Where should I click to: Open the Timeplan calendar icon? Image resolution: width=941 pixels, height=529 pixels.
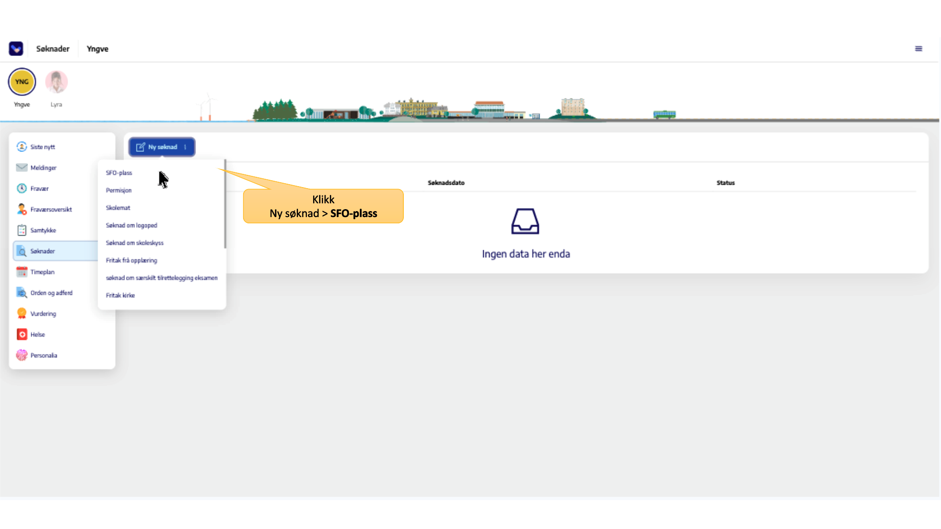(x=22, y=272)
